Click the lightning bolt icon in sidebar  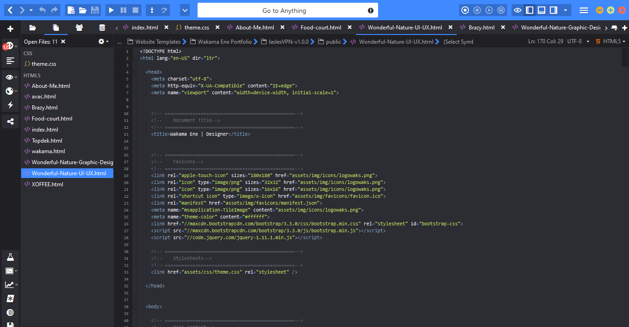coord(10,105)
